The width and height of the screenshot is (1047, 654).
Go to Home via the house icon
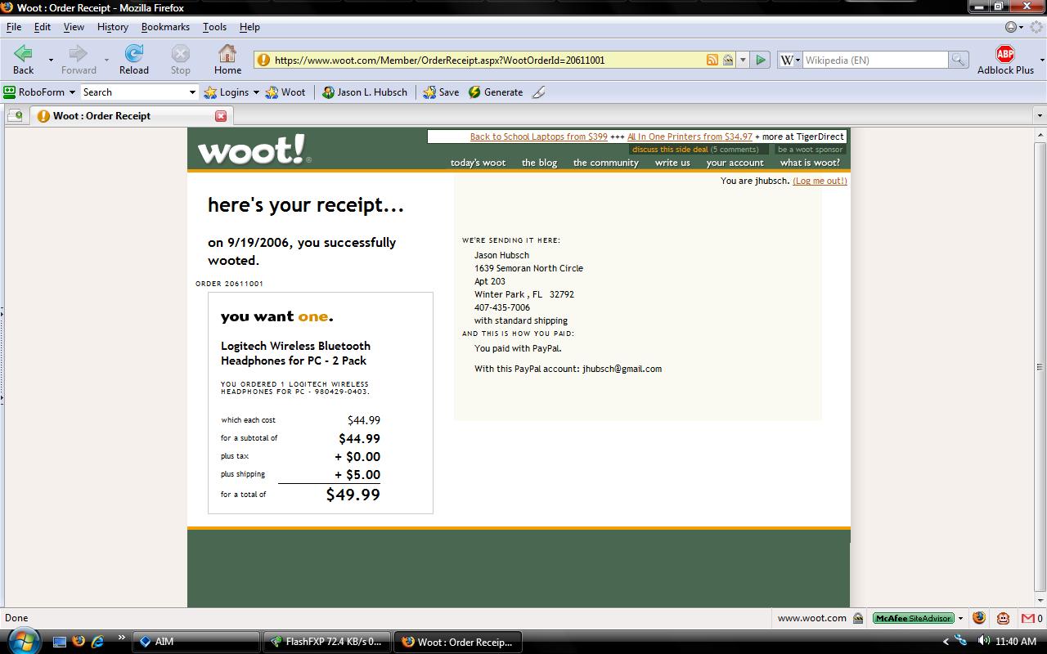click(227, 54)
